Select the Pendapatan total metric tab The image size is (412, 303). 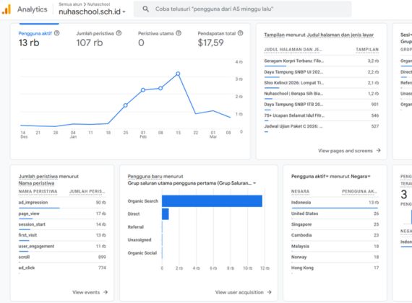[x=220, y=38]
